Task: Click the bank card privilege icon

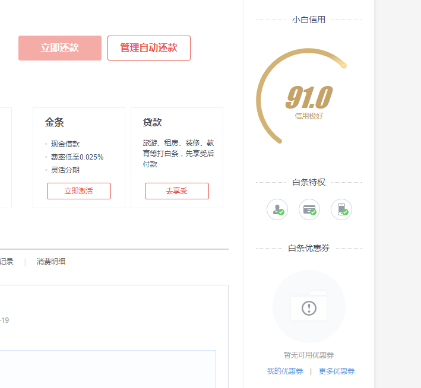Action: (x=309, y=209)
